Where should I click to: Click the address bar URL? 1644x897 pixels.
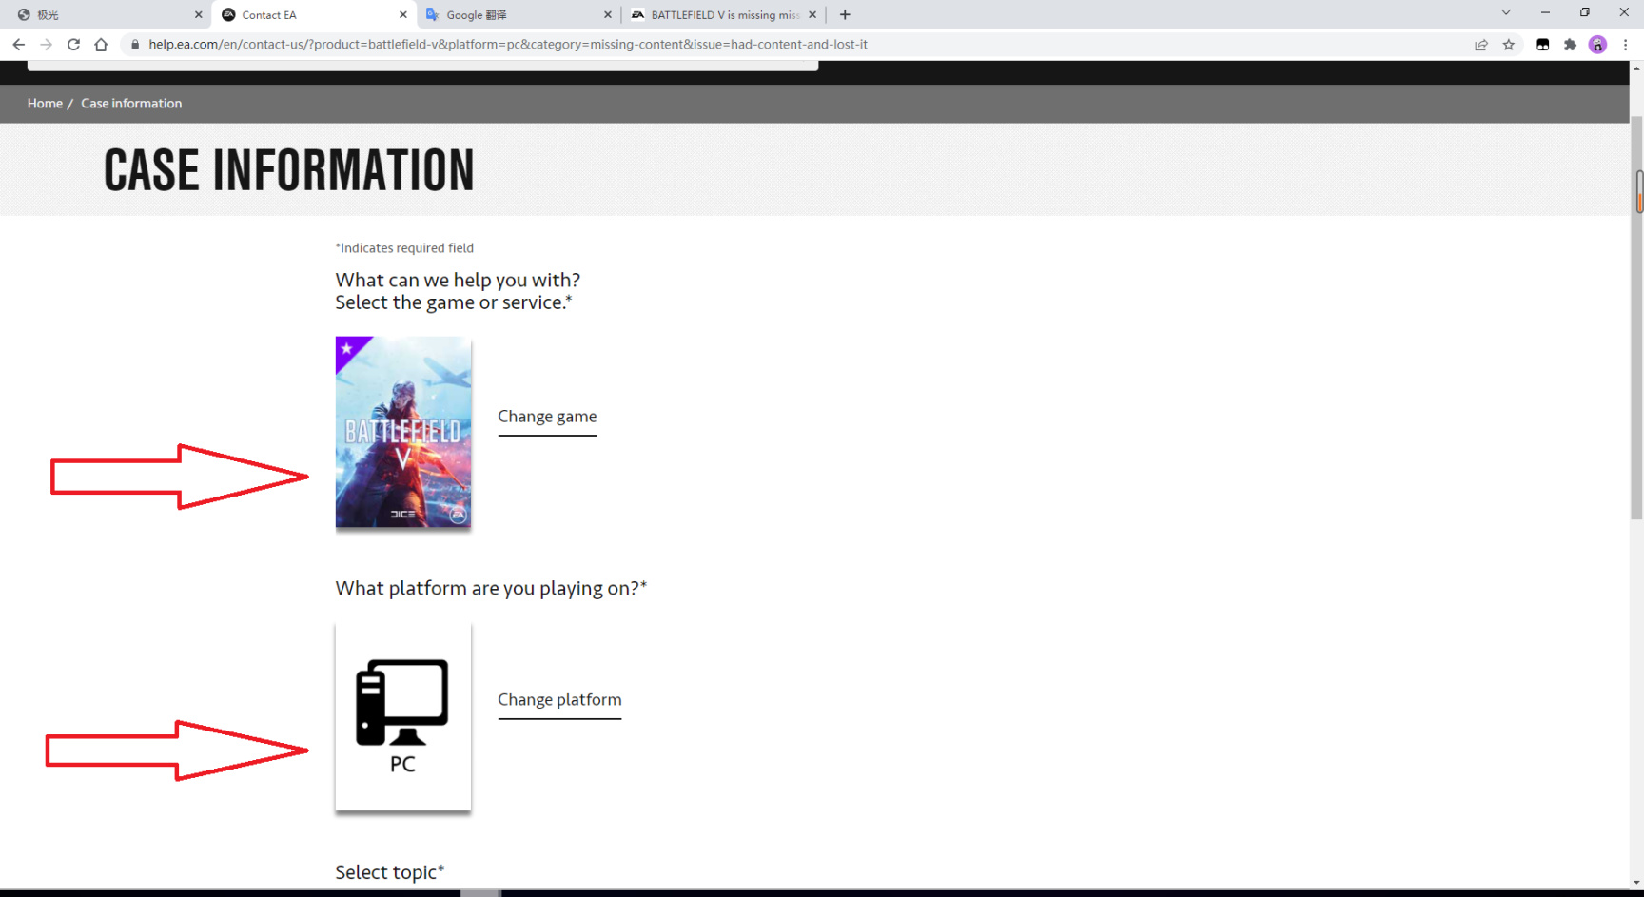click(508, 45)
